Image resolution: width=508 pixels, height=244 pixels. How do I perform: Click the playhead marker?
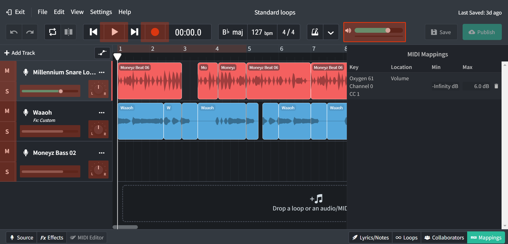117,57
